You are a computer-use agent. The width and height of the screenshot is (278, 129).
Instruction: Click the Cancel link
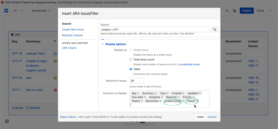(212, 117)
